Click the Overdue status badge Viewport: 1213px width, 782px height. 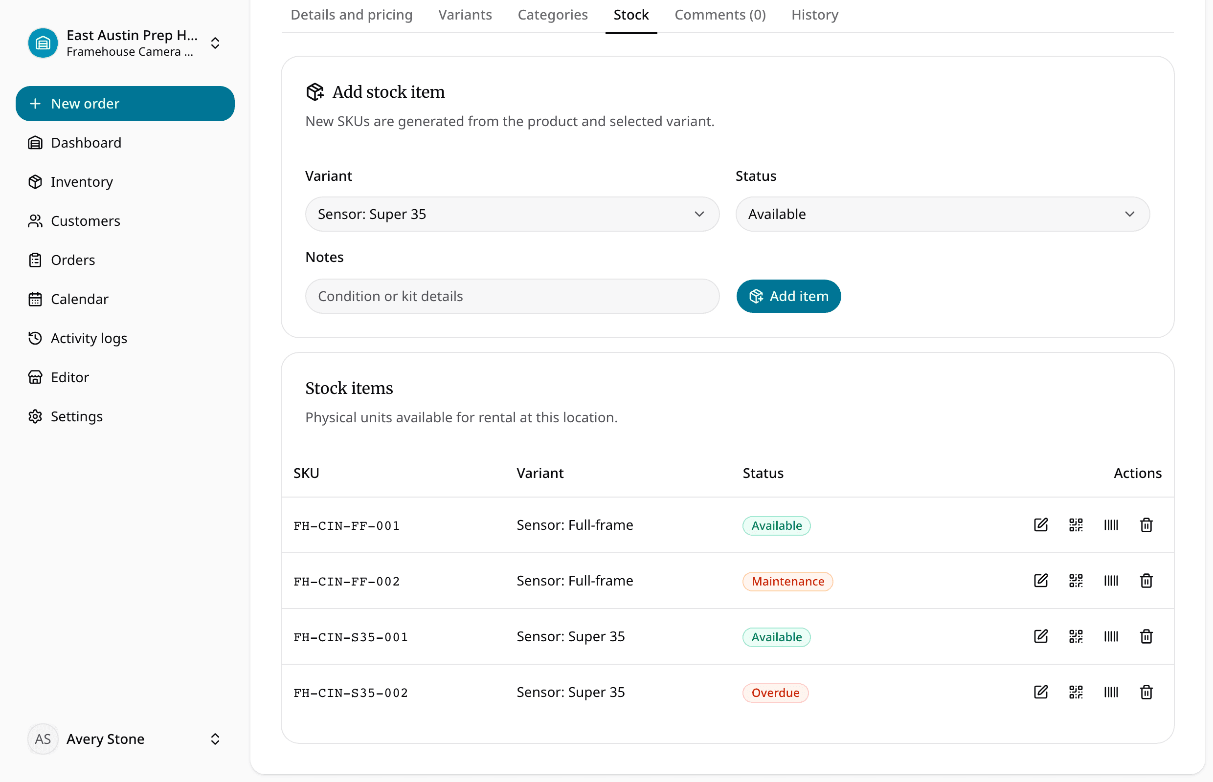pos(775,693)
